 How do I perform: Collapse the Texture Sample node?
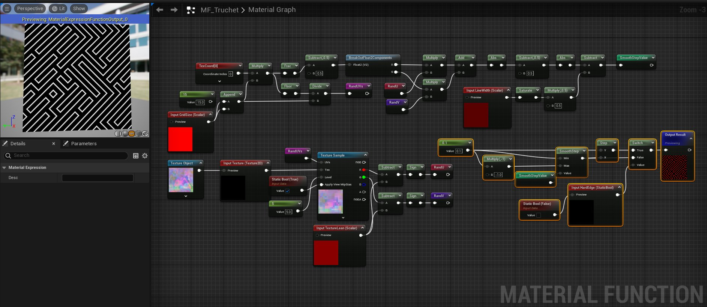pos(365,155)
